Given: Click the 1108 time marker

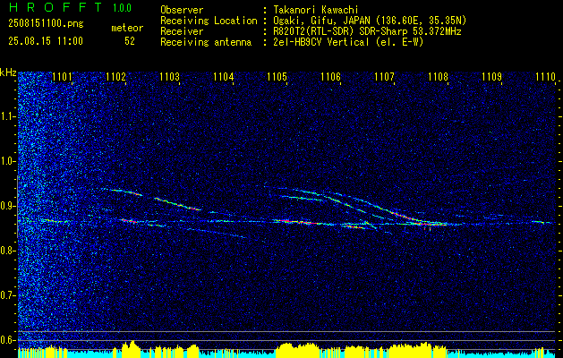Looking at the screenshot, I should pos(438,76).
